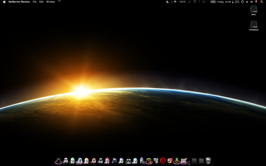Open the Trash in the dock

tap(208, 160)
